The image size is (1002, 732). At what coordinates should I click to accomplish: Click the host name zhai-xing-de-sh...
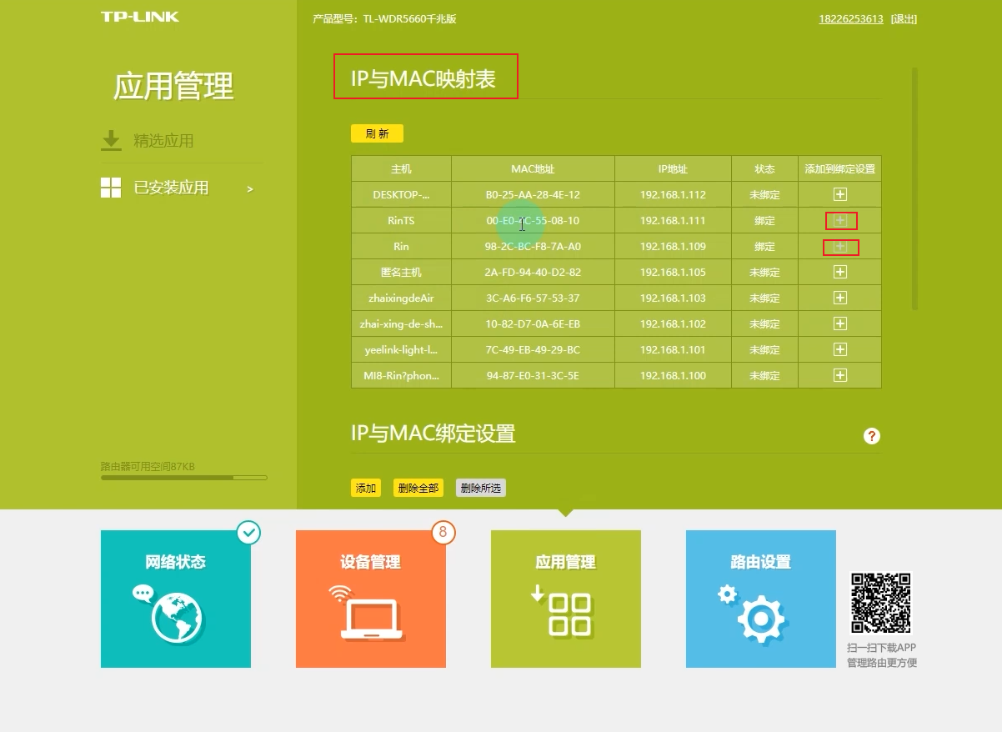(x=401, y=323)
